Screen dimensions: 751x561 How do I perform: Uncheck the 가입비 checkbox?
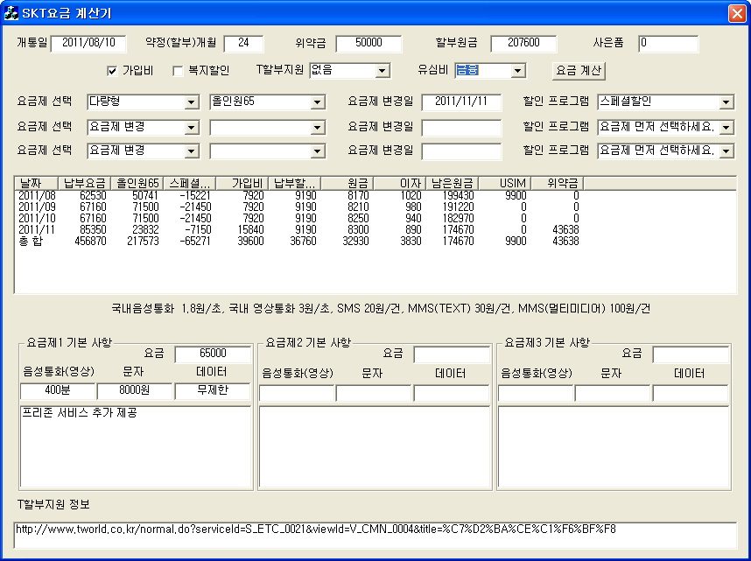(x=112, y=72)
